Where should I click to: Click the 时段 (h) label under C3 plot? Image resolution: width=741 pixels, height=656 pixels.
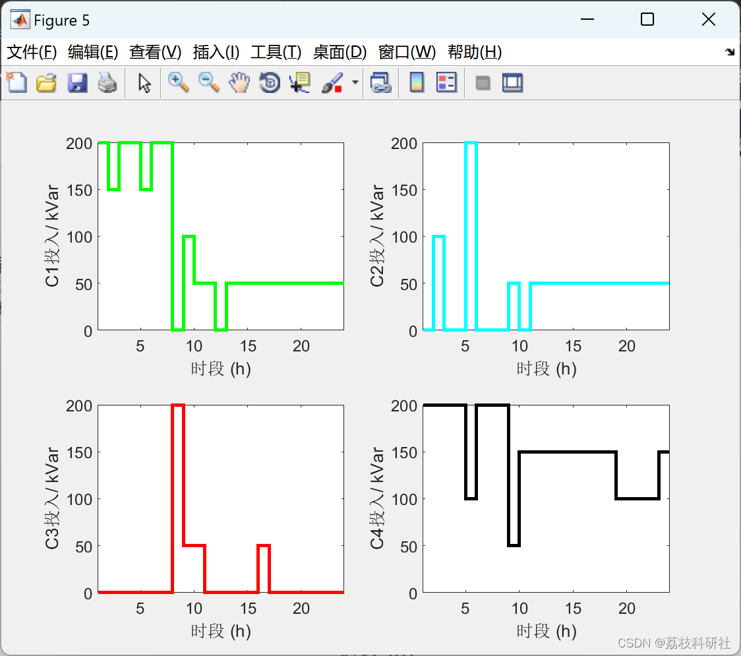pyautogui.click(x=221, y=631)
